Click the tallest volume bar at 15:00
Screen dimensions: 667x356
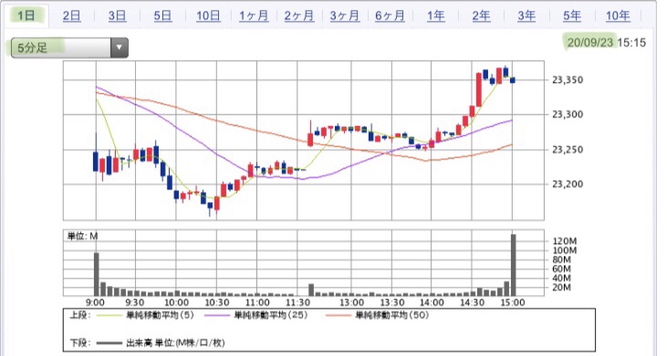(514, 265)
